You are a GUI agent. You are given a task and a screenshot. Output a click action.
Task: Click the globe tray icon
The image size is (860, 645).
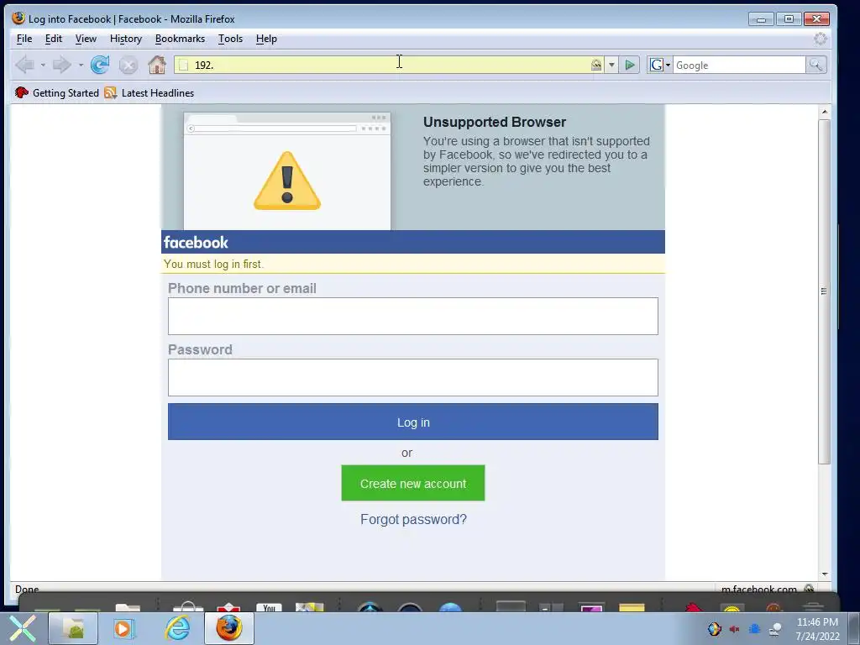coord(714,629)
